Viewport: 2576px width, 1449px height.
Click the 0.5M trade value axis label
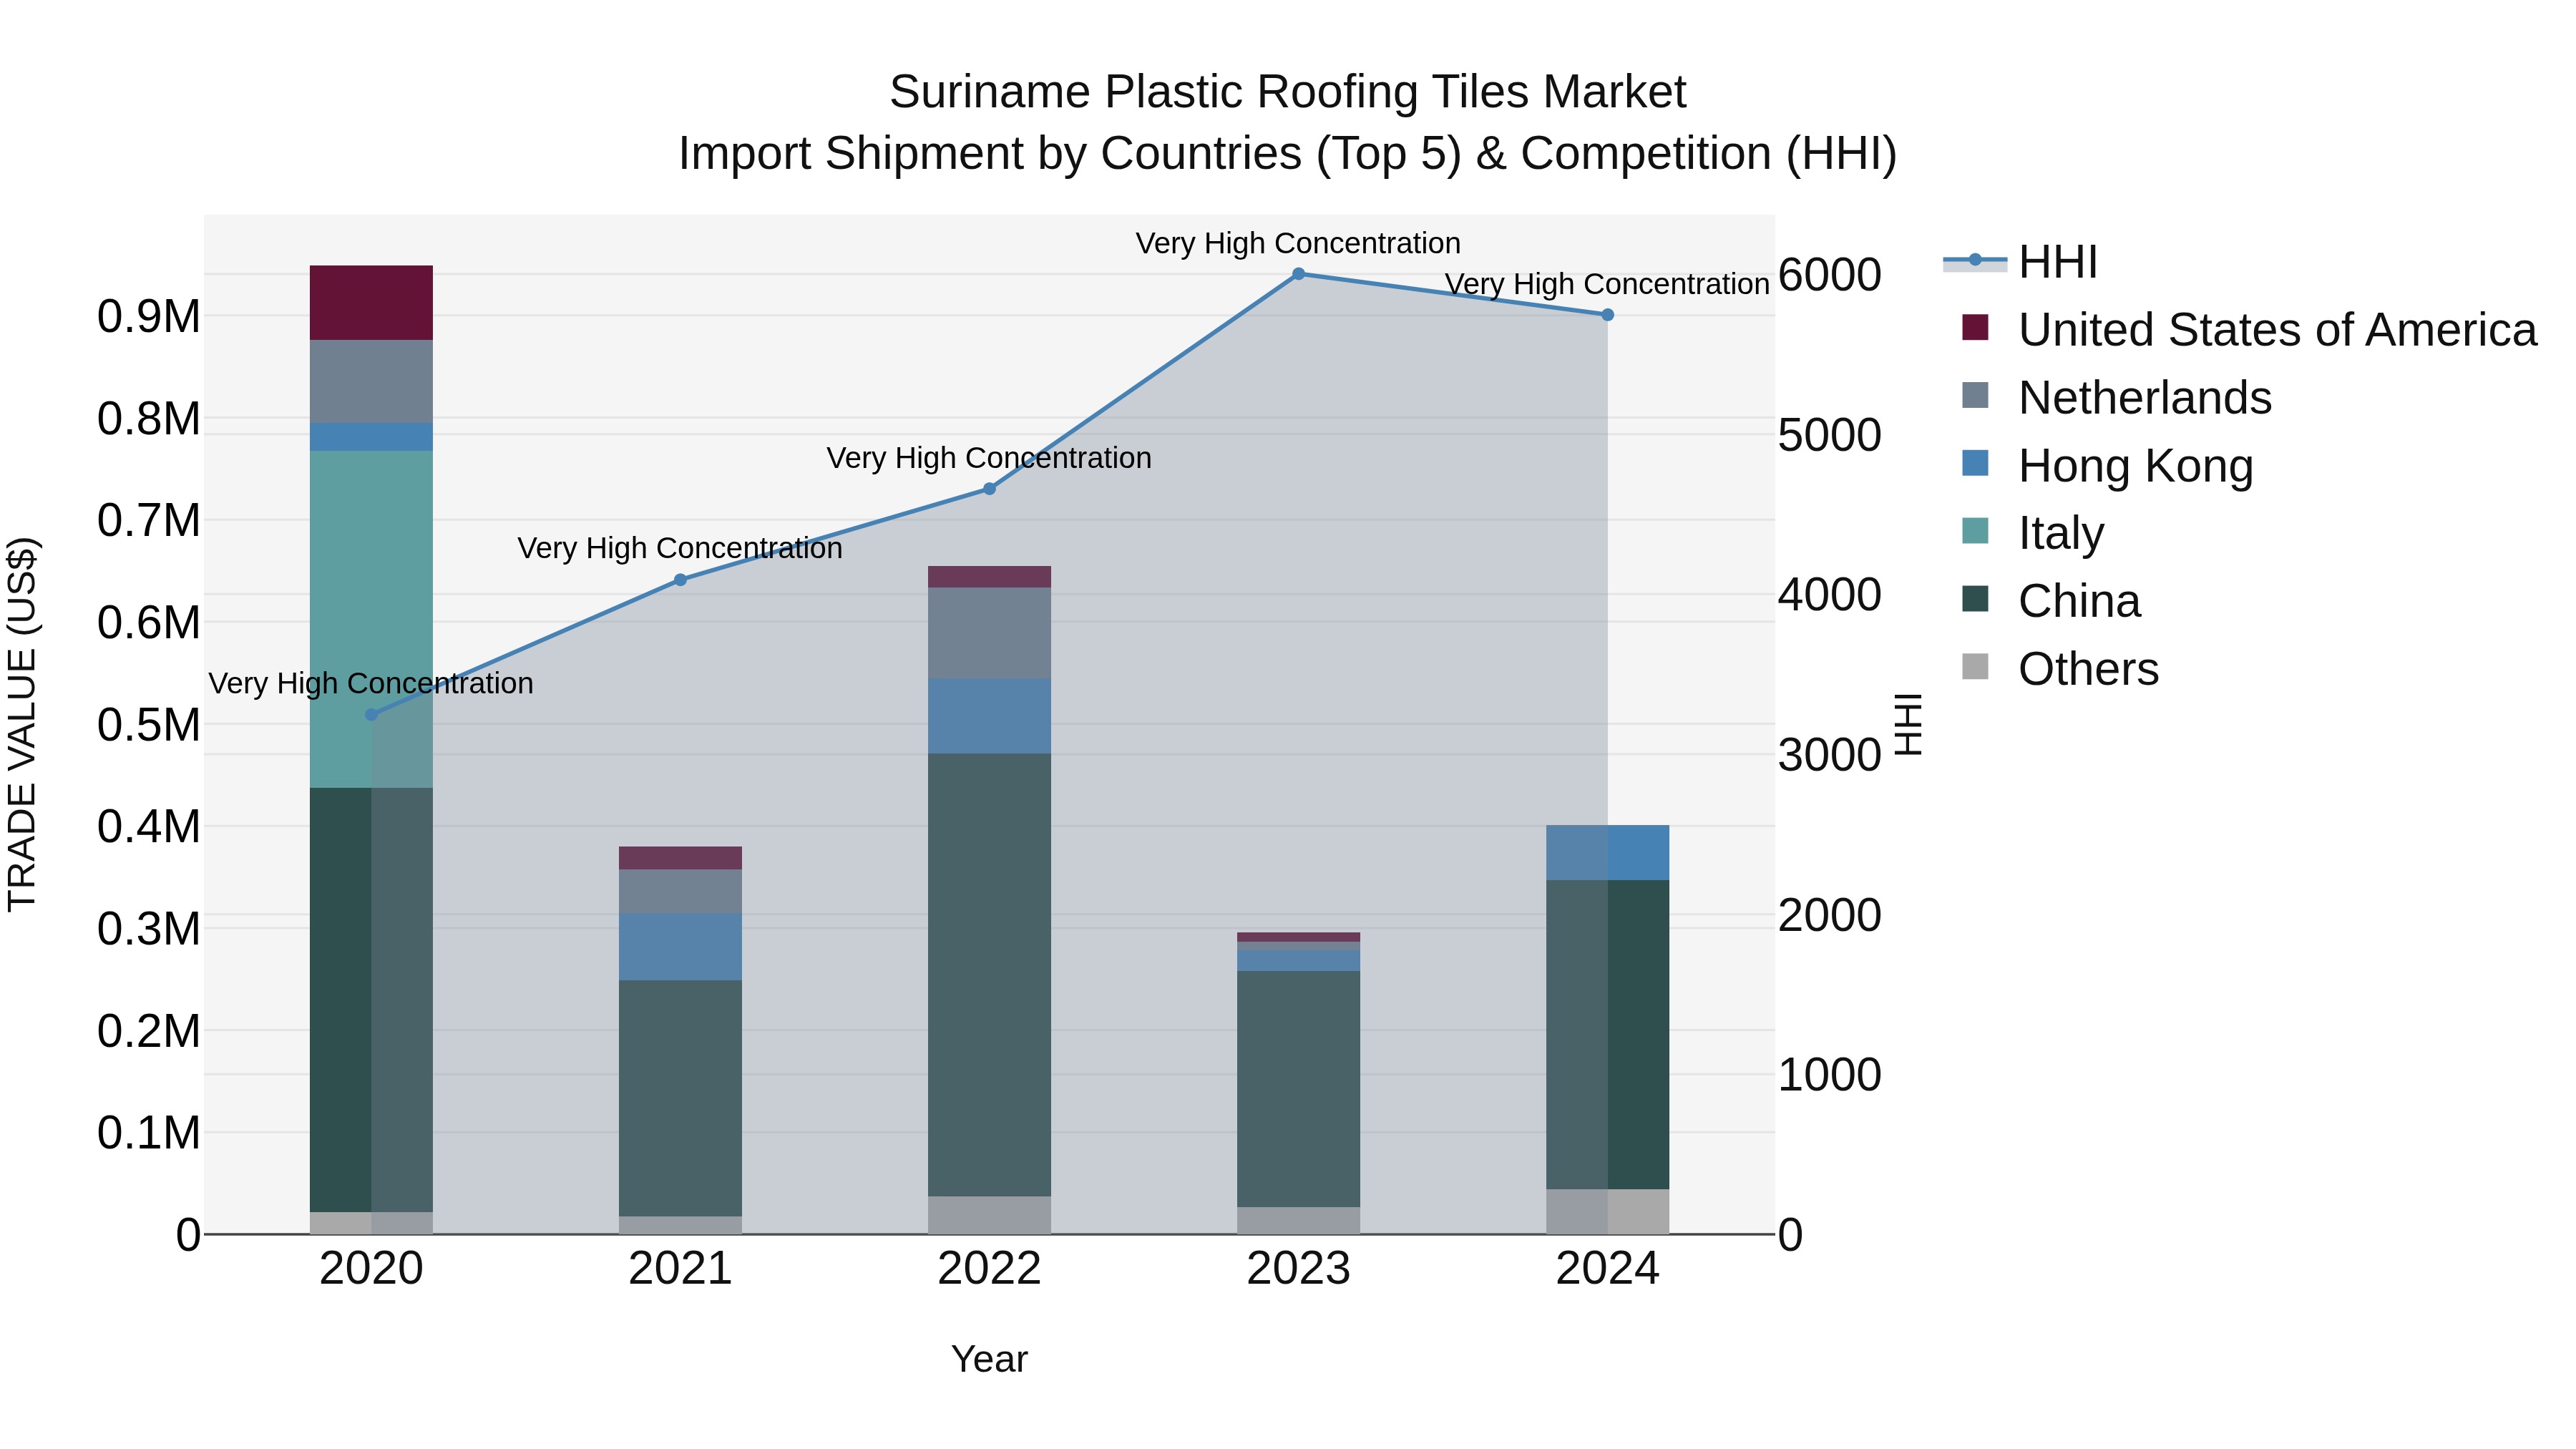pos(148,725)
